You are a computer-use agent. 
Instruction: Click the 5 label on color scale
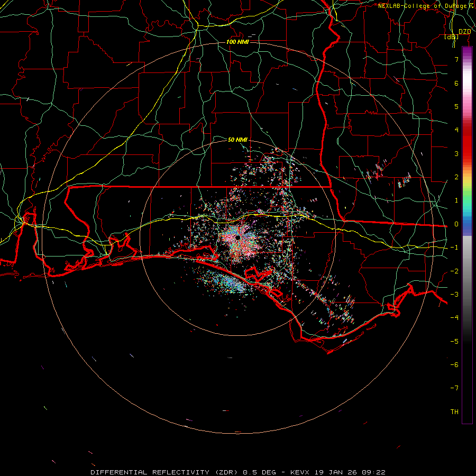coord(456,106)
